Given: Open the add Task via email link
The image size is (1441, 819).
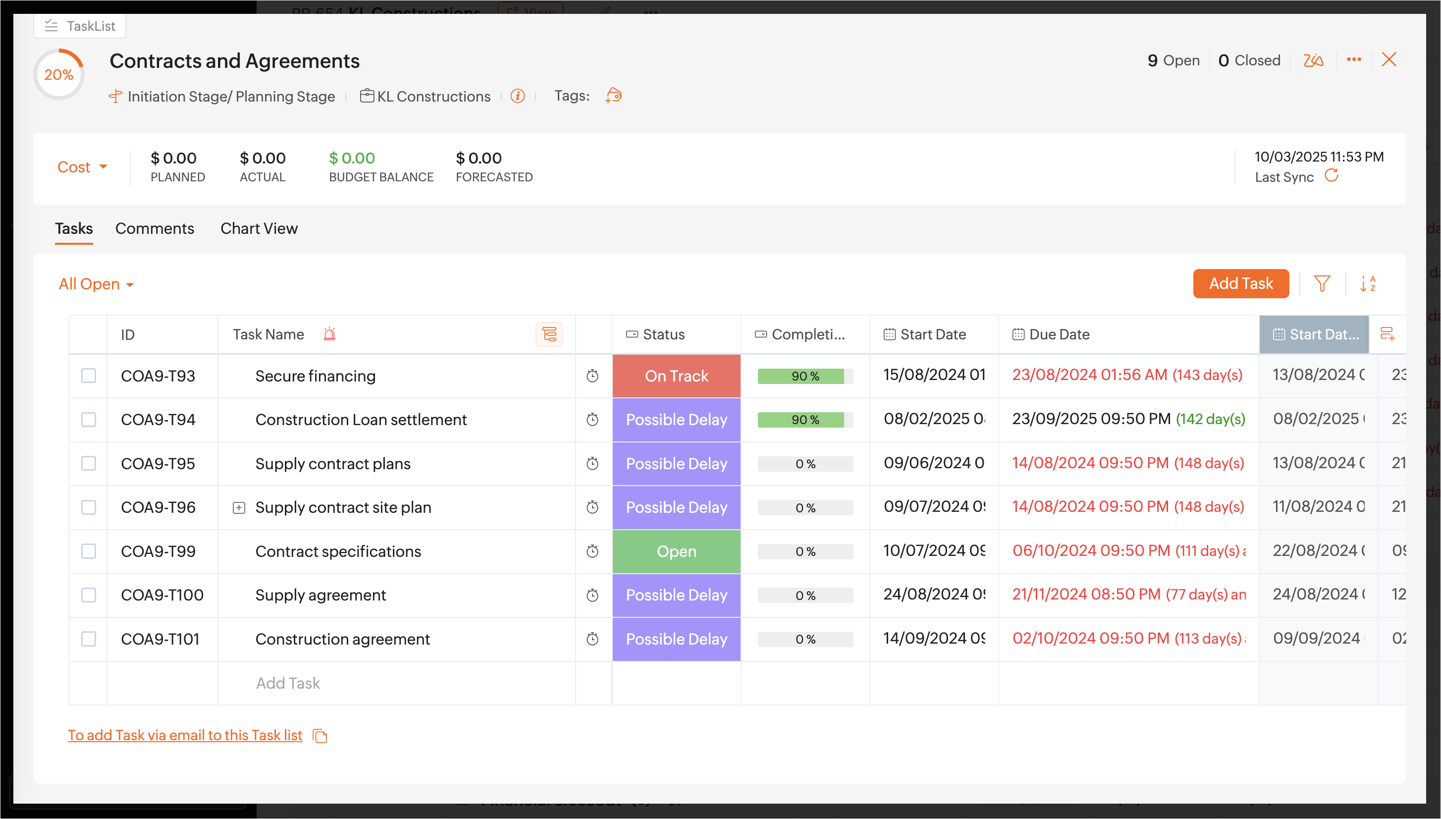Looking at the screenshot, I should (x=185, y=735).
